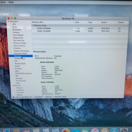Open the Notes app in the Dock

click(36, 130)
